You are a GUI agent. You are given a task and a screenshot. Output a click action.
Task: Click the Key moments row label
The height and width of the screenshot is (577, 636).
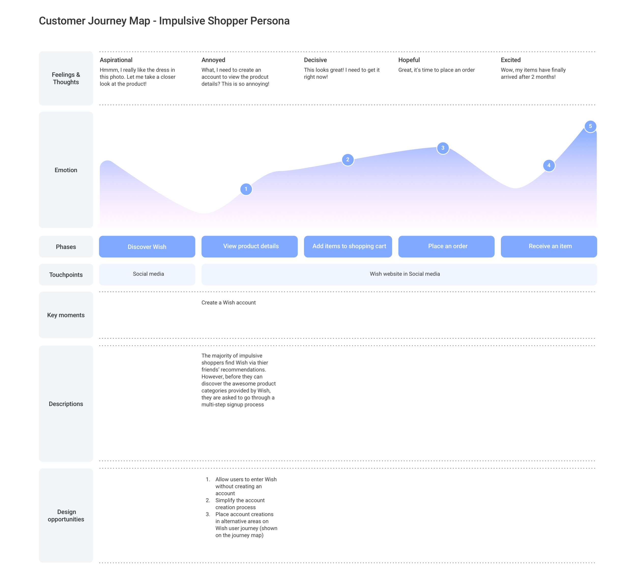66,315
